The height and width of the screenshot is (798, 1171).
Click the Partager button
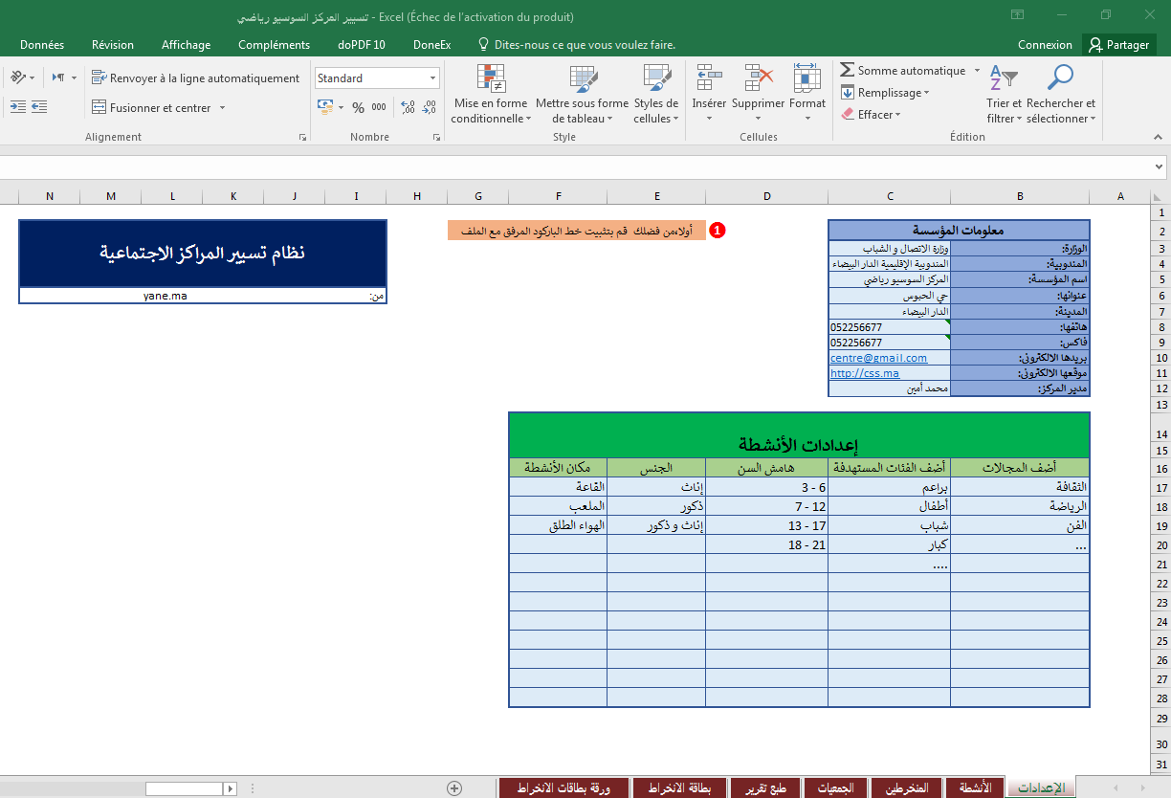tap(1118, 44)
